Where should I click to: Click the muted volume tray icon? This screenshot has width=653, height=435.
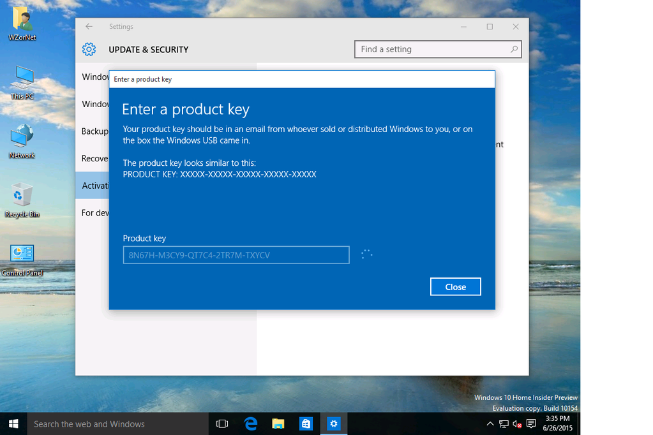pos(517,424)
